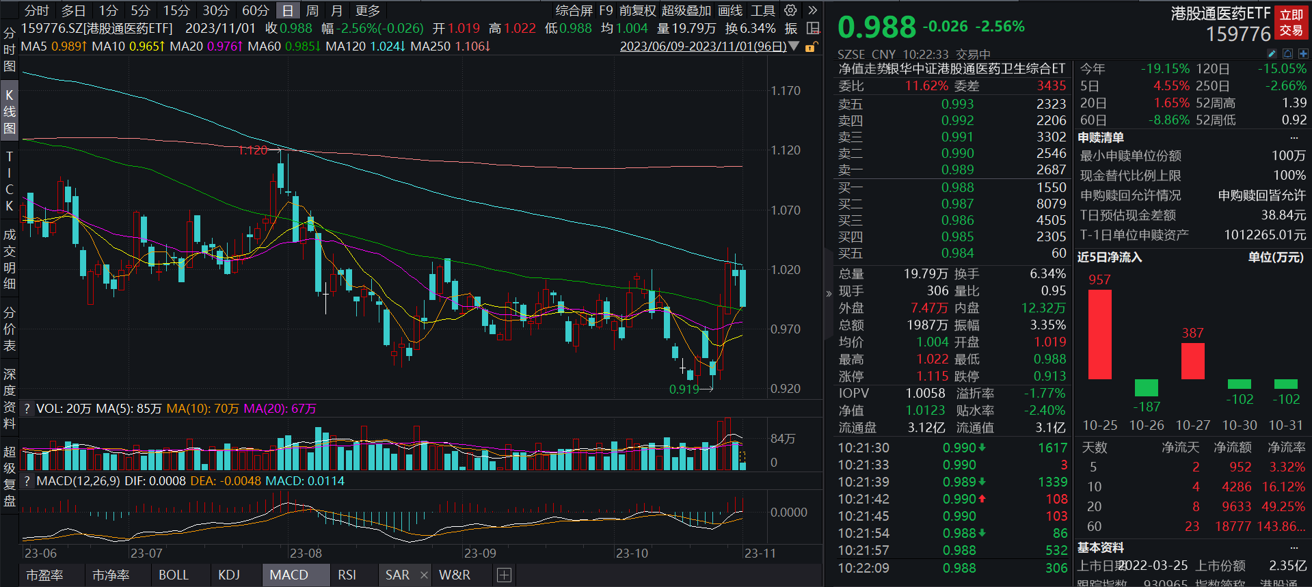Add stock to watchlist with plus icon

tap(1303, 53)
